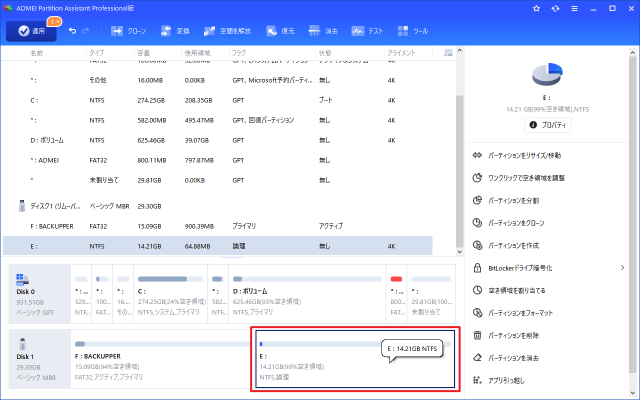The image size is (640, 400).
Task: Open the column view options icon
Action: [x=448, y=52]
